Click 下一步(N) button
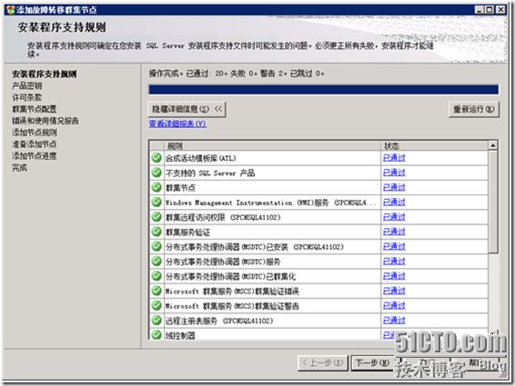Image resolution: width=515 pixels, height=386 pixels. coord(372,362)
